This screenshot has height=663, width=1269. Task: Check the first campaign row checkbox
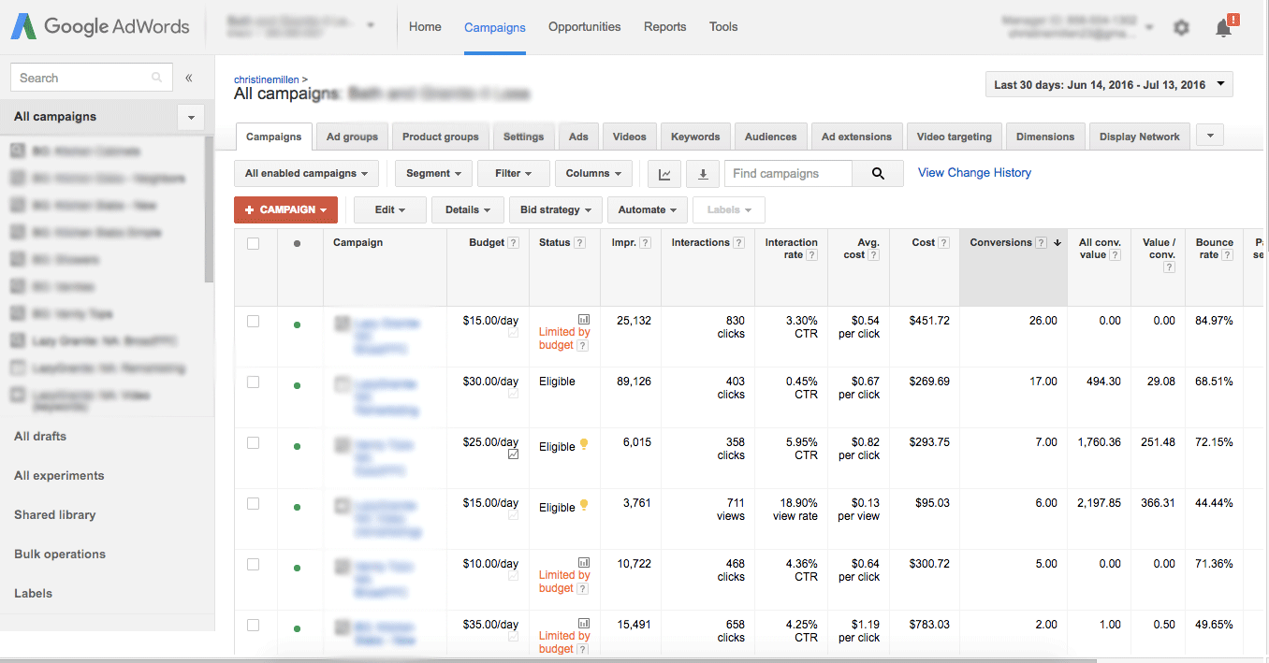point(251,320)
